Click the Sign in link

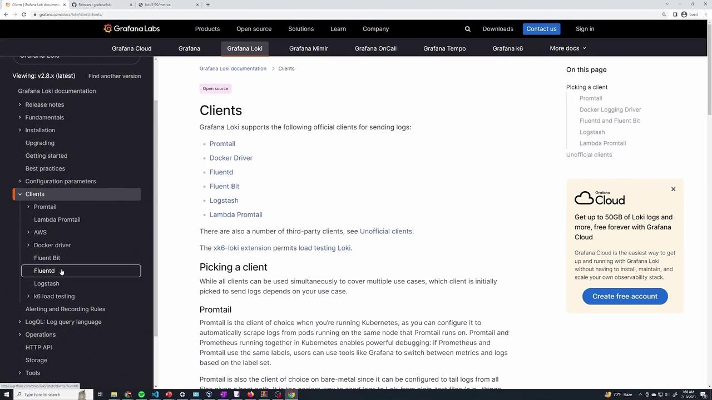click(x=585, y=29)
